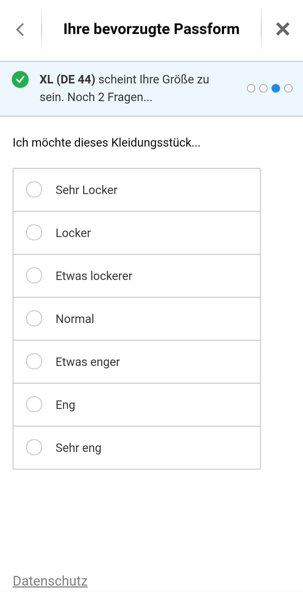This screenshot has height=592, width=303.
Task: Select 'Normal' fit preference
Action: pyautogui.click(x=34, y=318)
